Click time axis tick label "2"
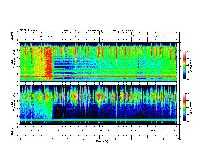This screenshot has width=202, height=156. pyautogui.click(x=52, y=139)
